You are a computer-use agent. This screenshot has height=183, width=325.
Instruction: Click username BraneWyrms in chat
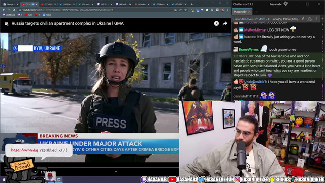coord(249,50)
